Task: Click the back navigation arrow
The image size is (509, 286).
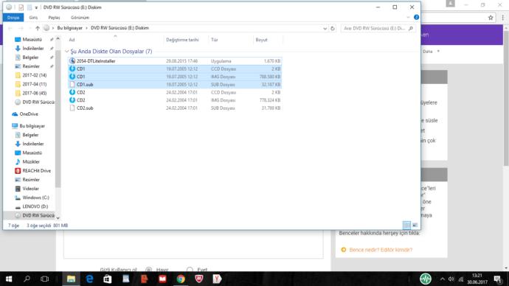Action: pos(10,28)
